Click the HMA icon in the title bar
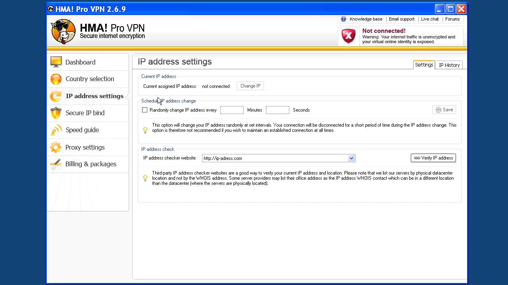 (51, 9)
